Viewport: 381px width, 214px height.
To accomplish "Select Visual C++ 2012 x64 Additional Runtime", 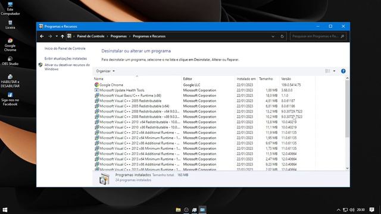I will [204, 133].
